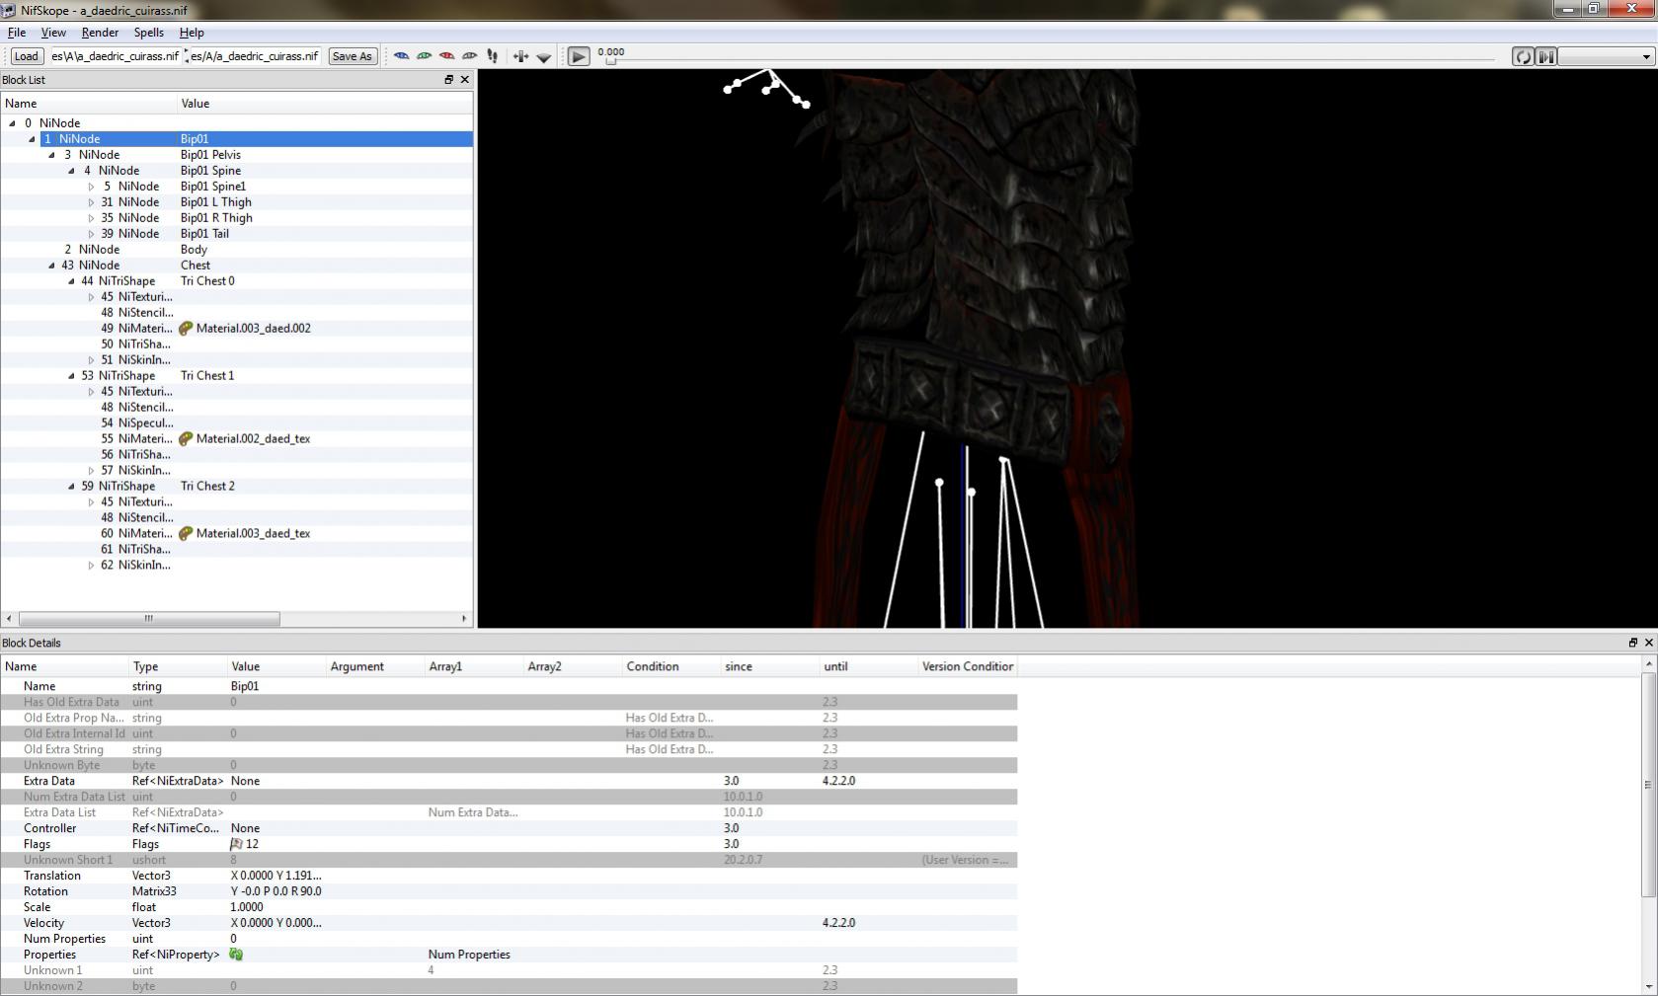Click the gray eye view icon
Screen dimensions: 1658x996
[x=469, y=56]
